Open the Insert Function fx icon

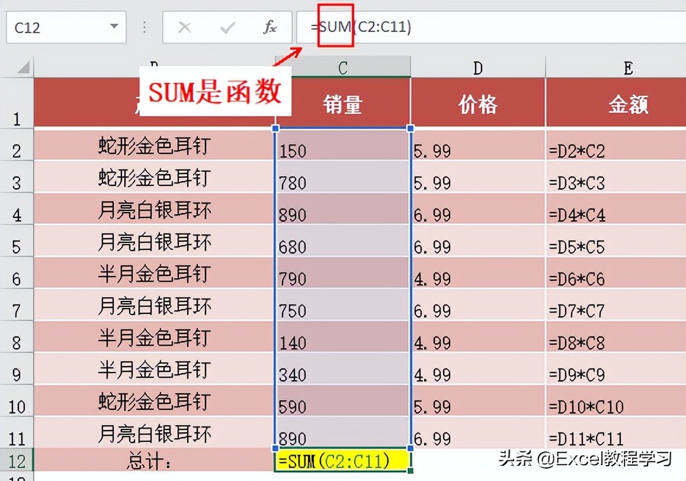(270, 27)
